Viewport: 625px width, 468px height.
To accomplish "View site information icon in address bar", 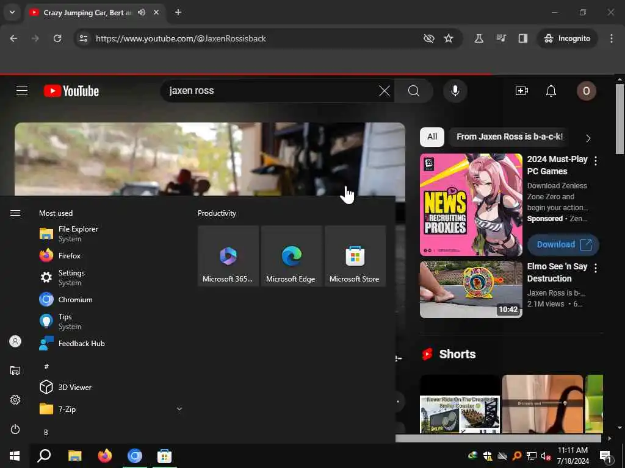I will coord(84,38).
